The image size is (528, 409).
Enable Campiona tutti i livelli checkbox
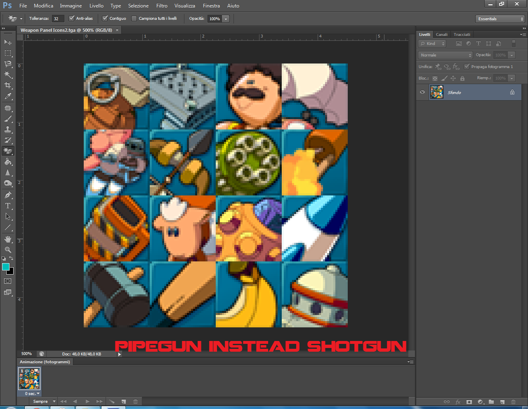(134, 18)
